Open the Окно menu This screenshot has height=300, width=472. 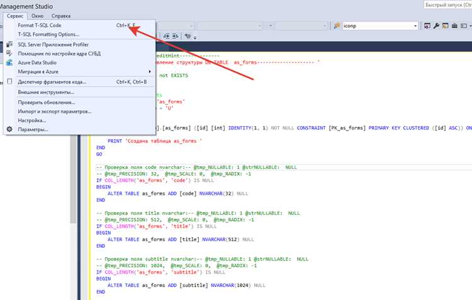coord(37,16)
